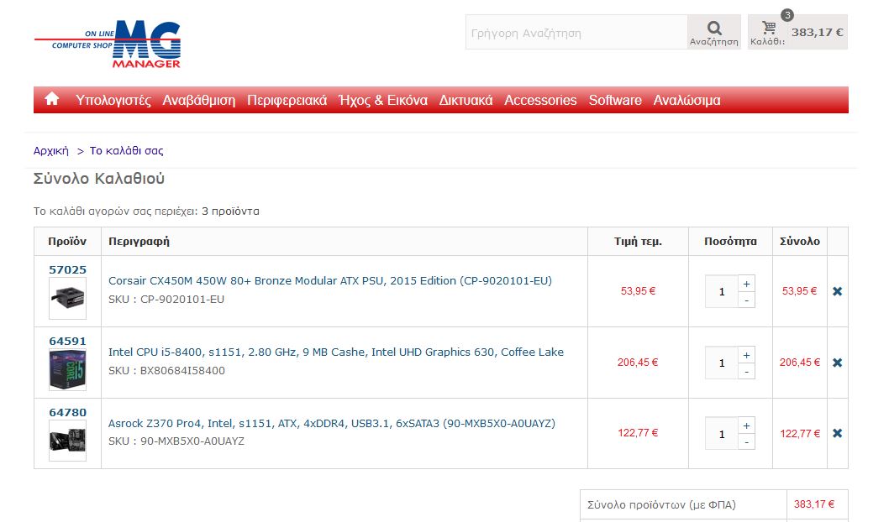Screen dimensions: 889x522
Task: Open the Δικτυακά menu
Action: coord(466,100)
